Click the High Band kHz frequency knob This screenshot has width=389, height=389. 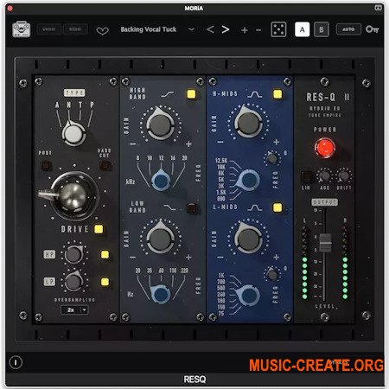161,181
